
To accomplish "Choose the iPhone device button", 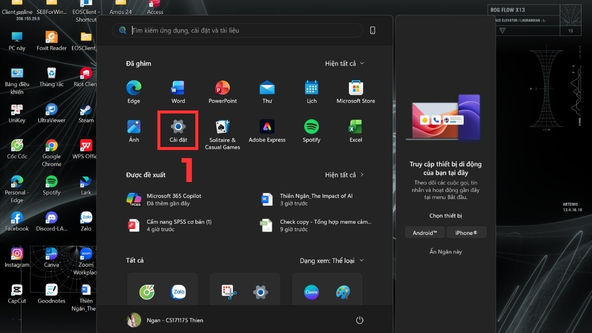I will click(x=466, y=233).
